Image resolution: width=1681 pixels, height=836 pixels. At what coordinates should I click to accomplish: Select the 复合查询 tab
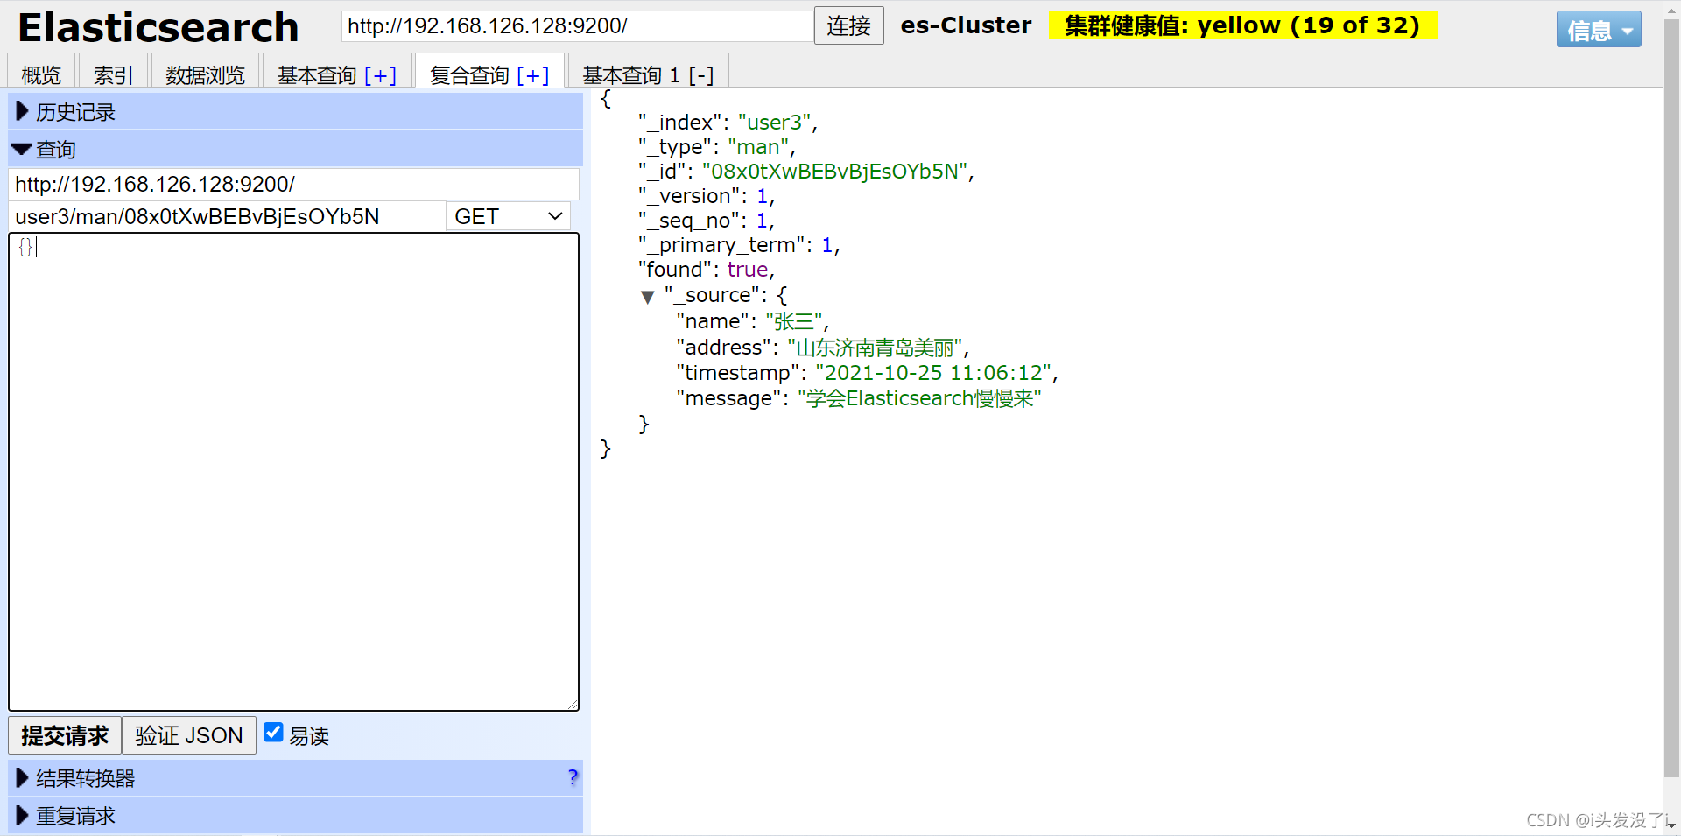(x=469, y=75)
